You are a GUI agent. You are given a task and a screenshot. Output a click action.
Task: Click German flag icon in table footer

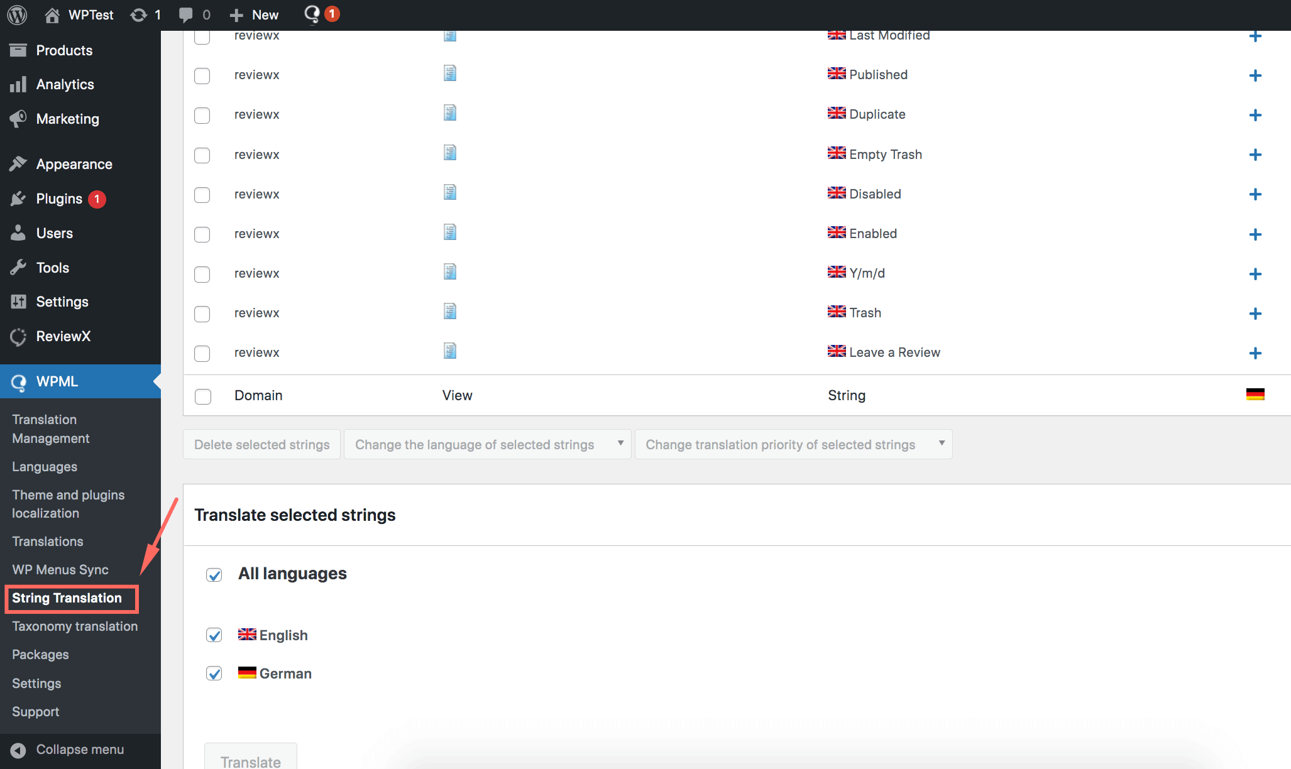click(1255, 395)
